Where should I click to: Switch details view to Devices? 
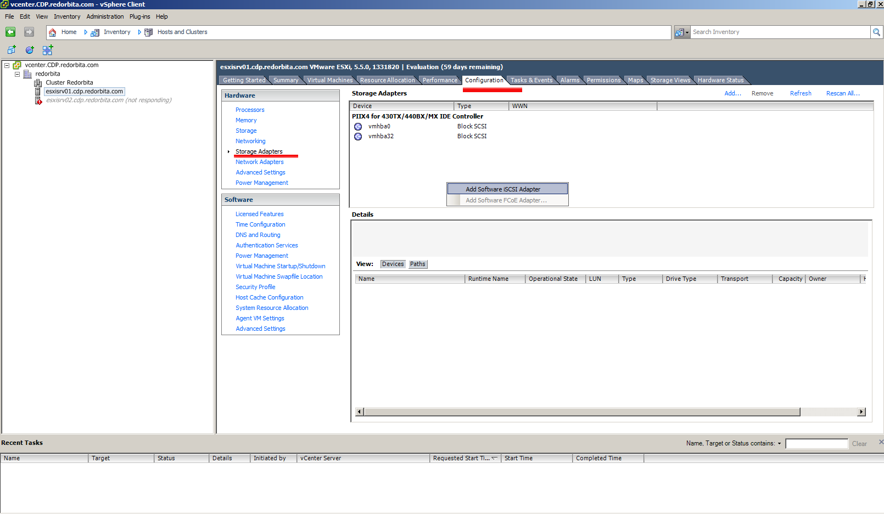(393, 264)
